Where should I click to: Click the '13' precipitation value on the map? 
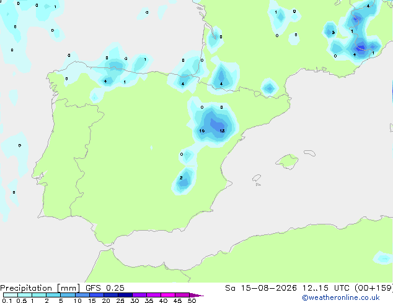[222, 130]
